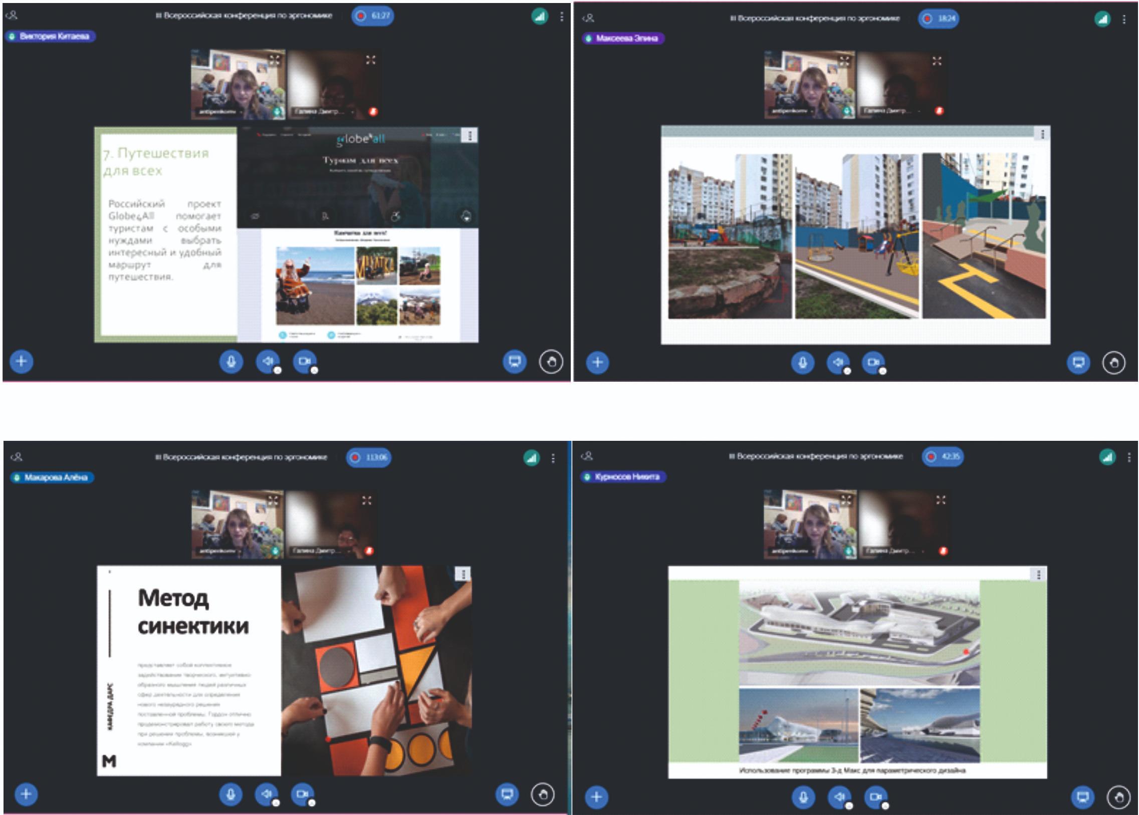Raise hand in Виктория Китаева's window
The image size is (1139, 815).
click(551, 362)
